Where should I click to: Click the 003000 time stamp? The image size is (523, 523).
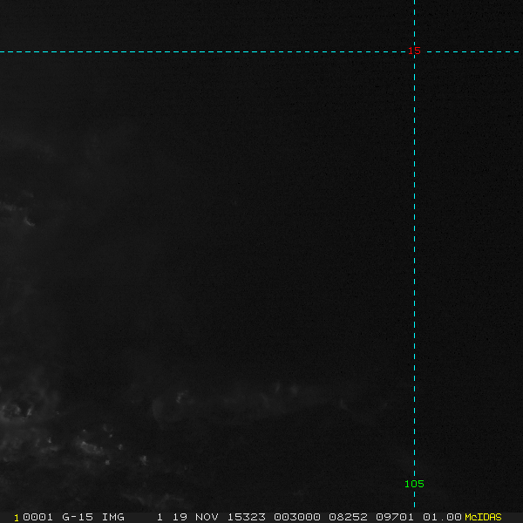click(297, 517)
